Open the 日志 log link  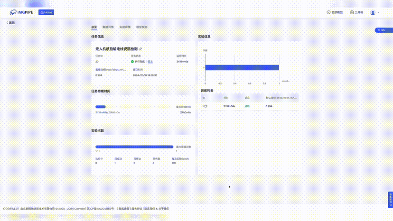click(x=150, y=62)
